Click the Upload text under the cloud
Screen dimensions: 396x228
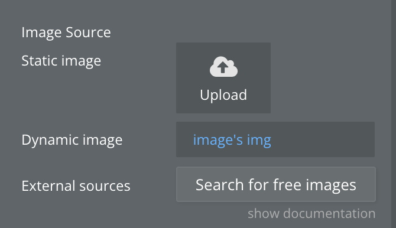pyautogui.click(x=223, y=95)
